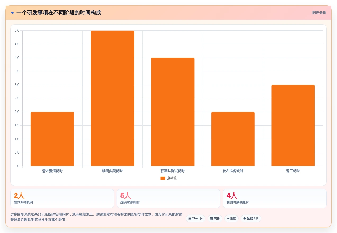Select the 编码实现耗时 bar in the chart
Viewport: 337px width, 233px height.
(x=113, y=98)
